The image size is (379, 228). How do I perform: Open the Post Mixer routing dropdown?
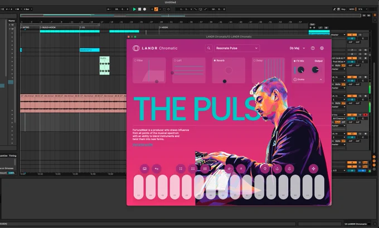click(339, 62)
